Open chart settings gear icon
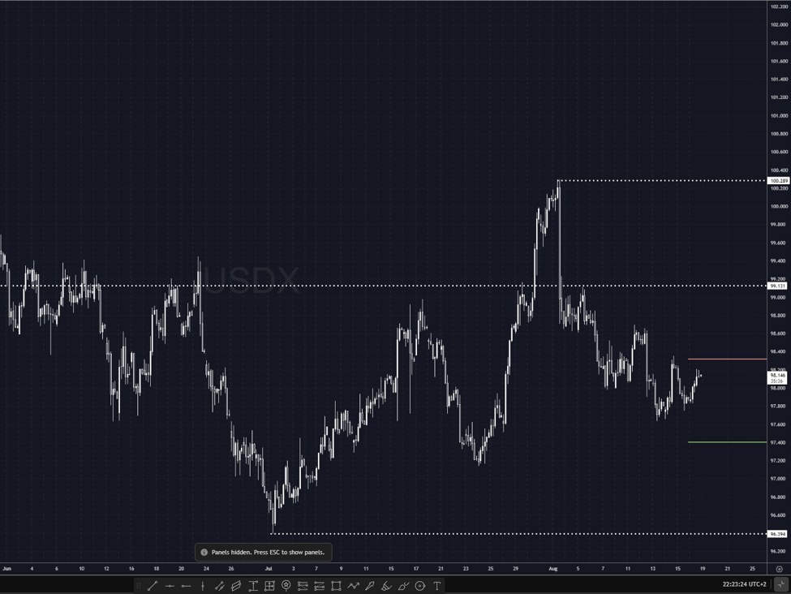Image resolution: width=791 pixels, height=594 pixels. 779,569
